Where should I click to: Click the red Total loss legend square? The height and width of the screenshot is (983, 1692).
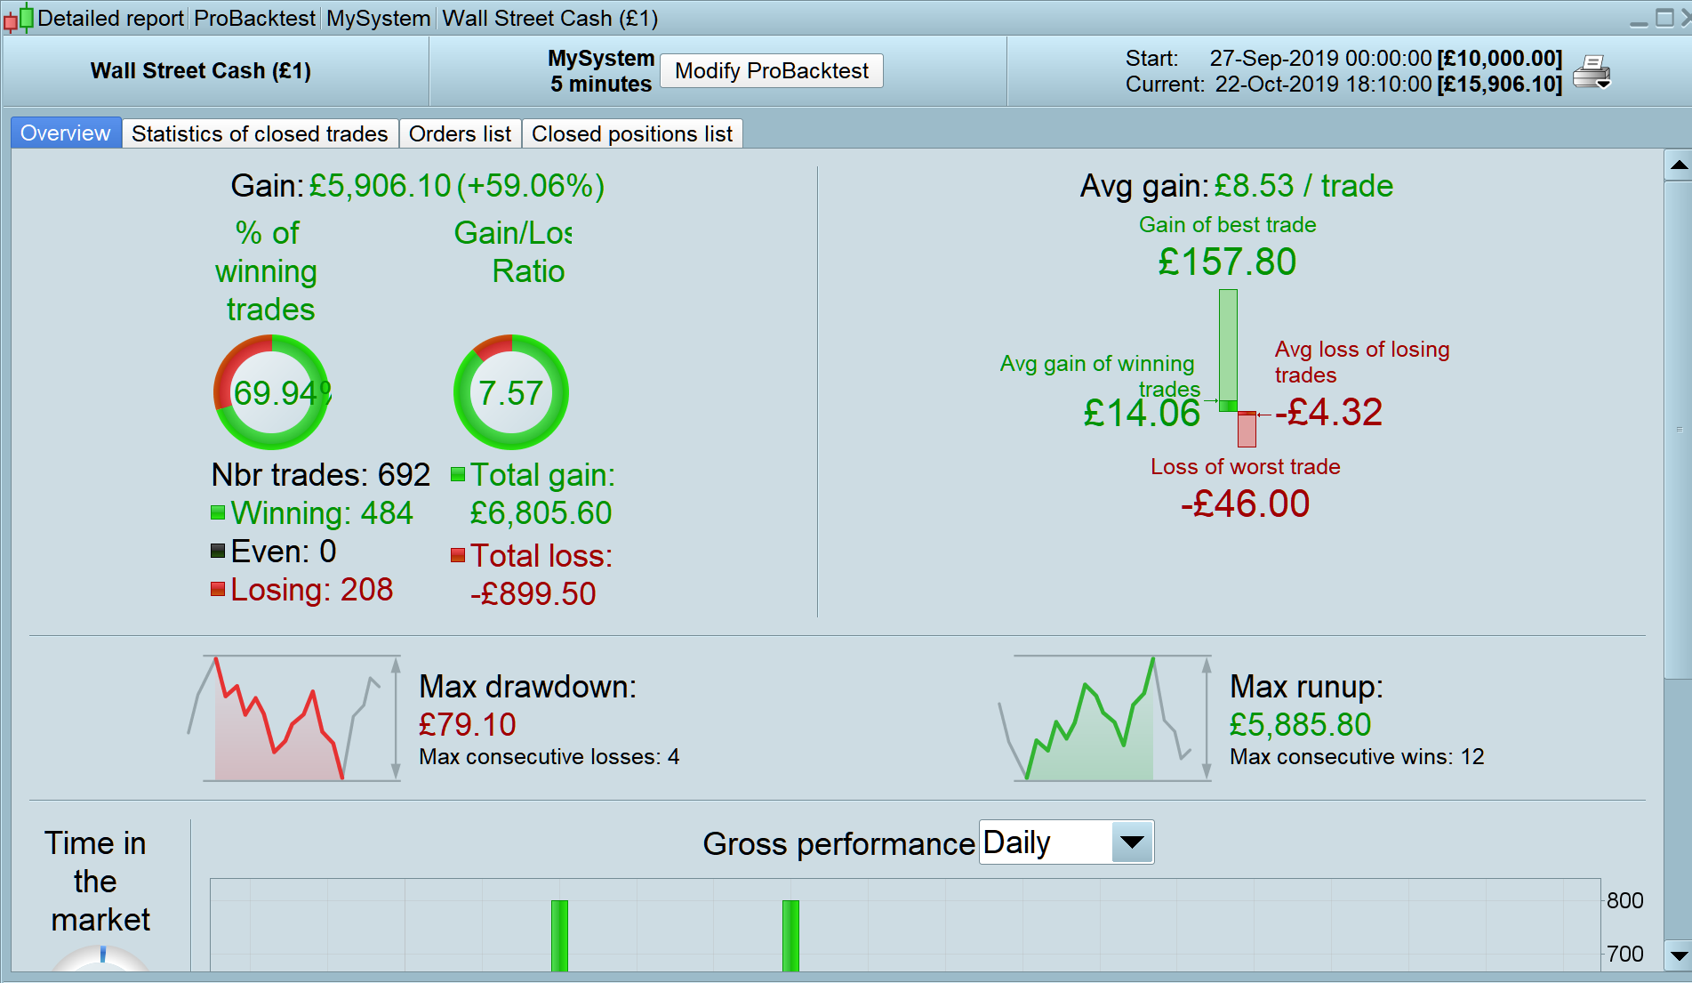coord(458,555)
